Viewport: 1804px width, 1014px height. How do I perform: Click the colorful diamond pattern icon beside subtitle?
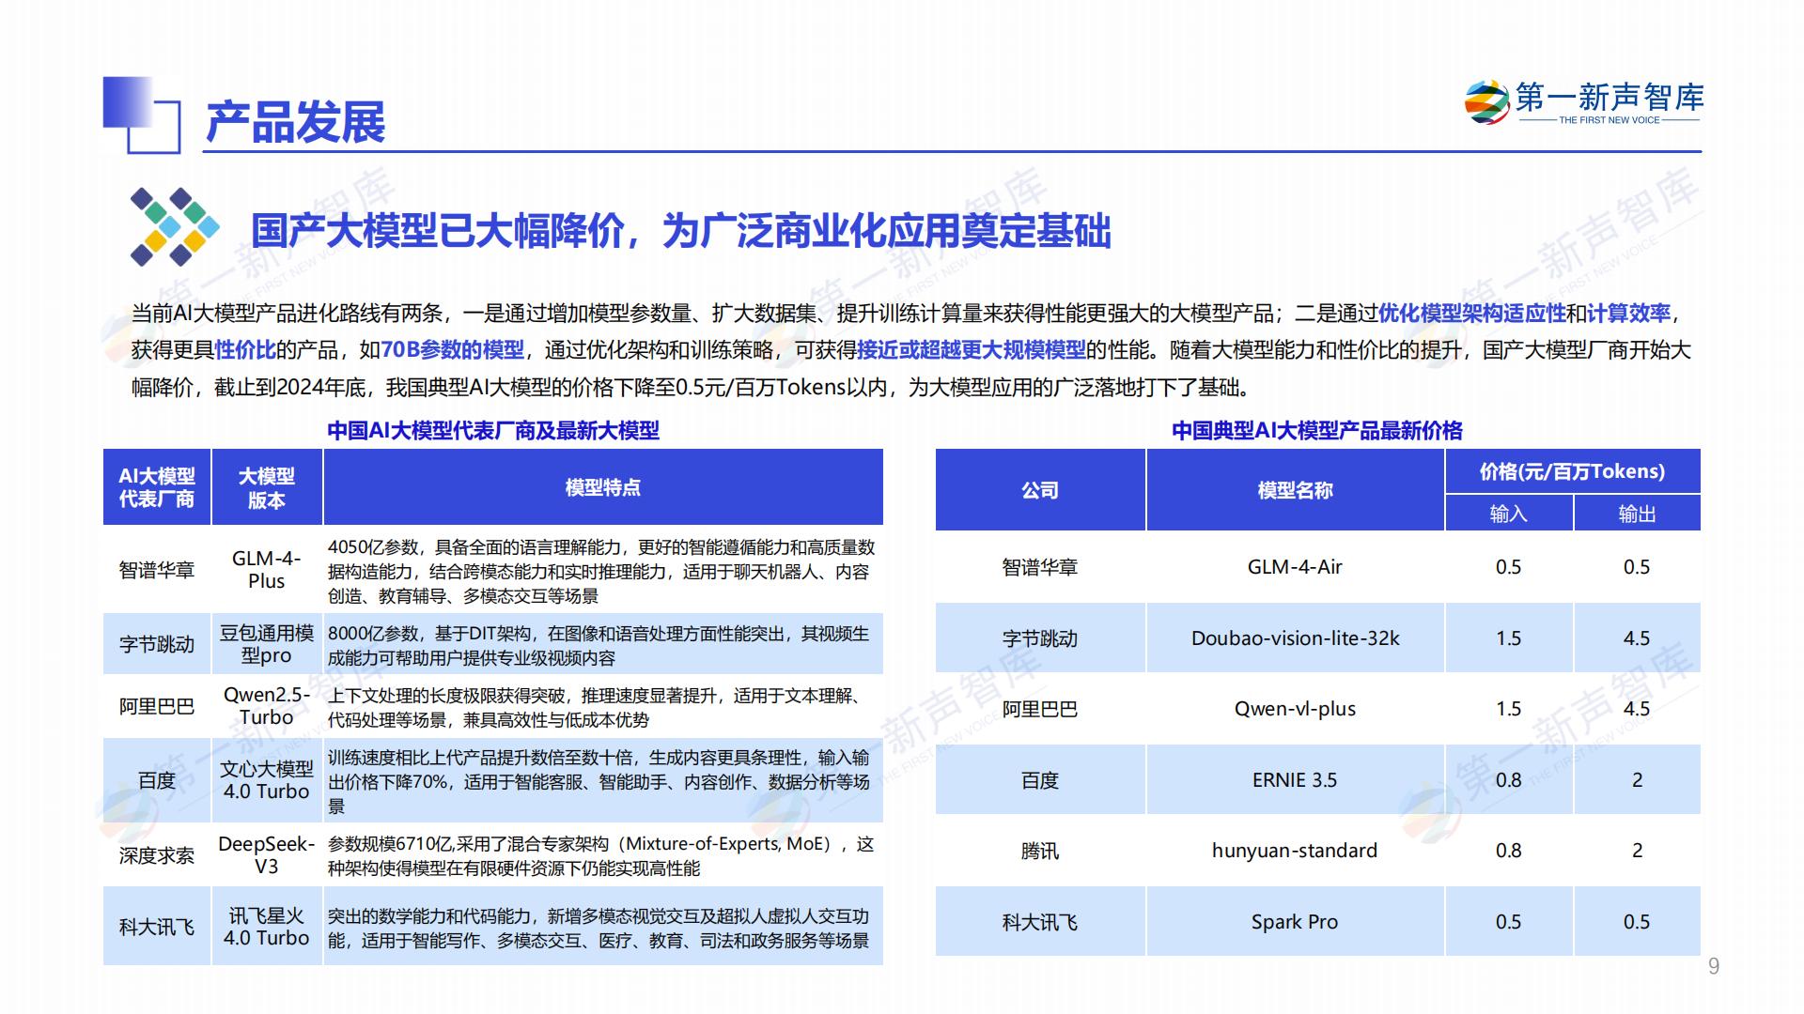[x=175, y=226]
